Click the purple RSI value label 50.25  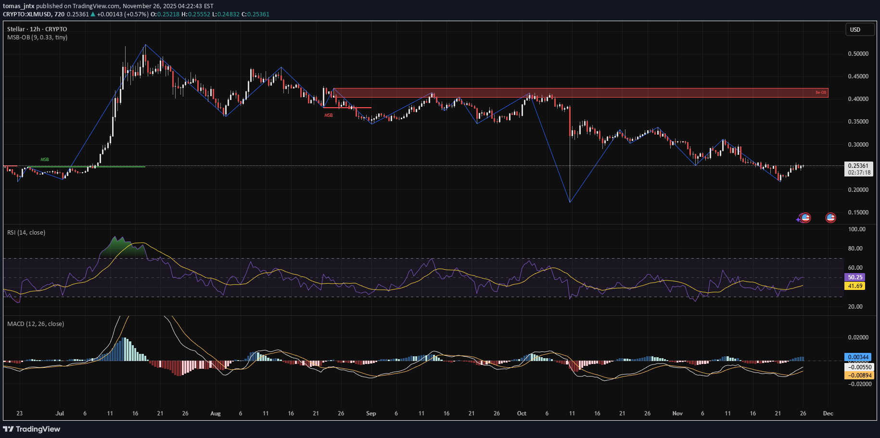click(854, 277)
